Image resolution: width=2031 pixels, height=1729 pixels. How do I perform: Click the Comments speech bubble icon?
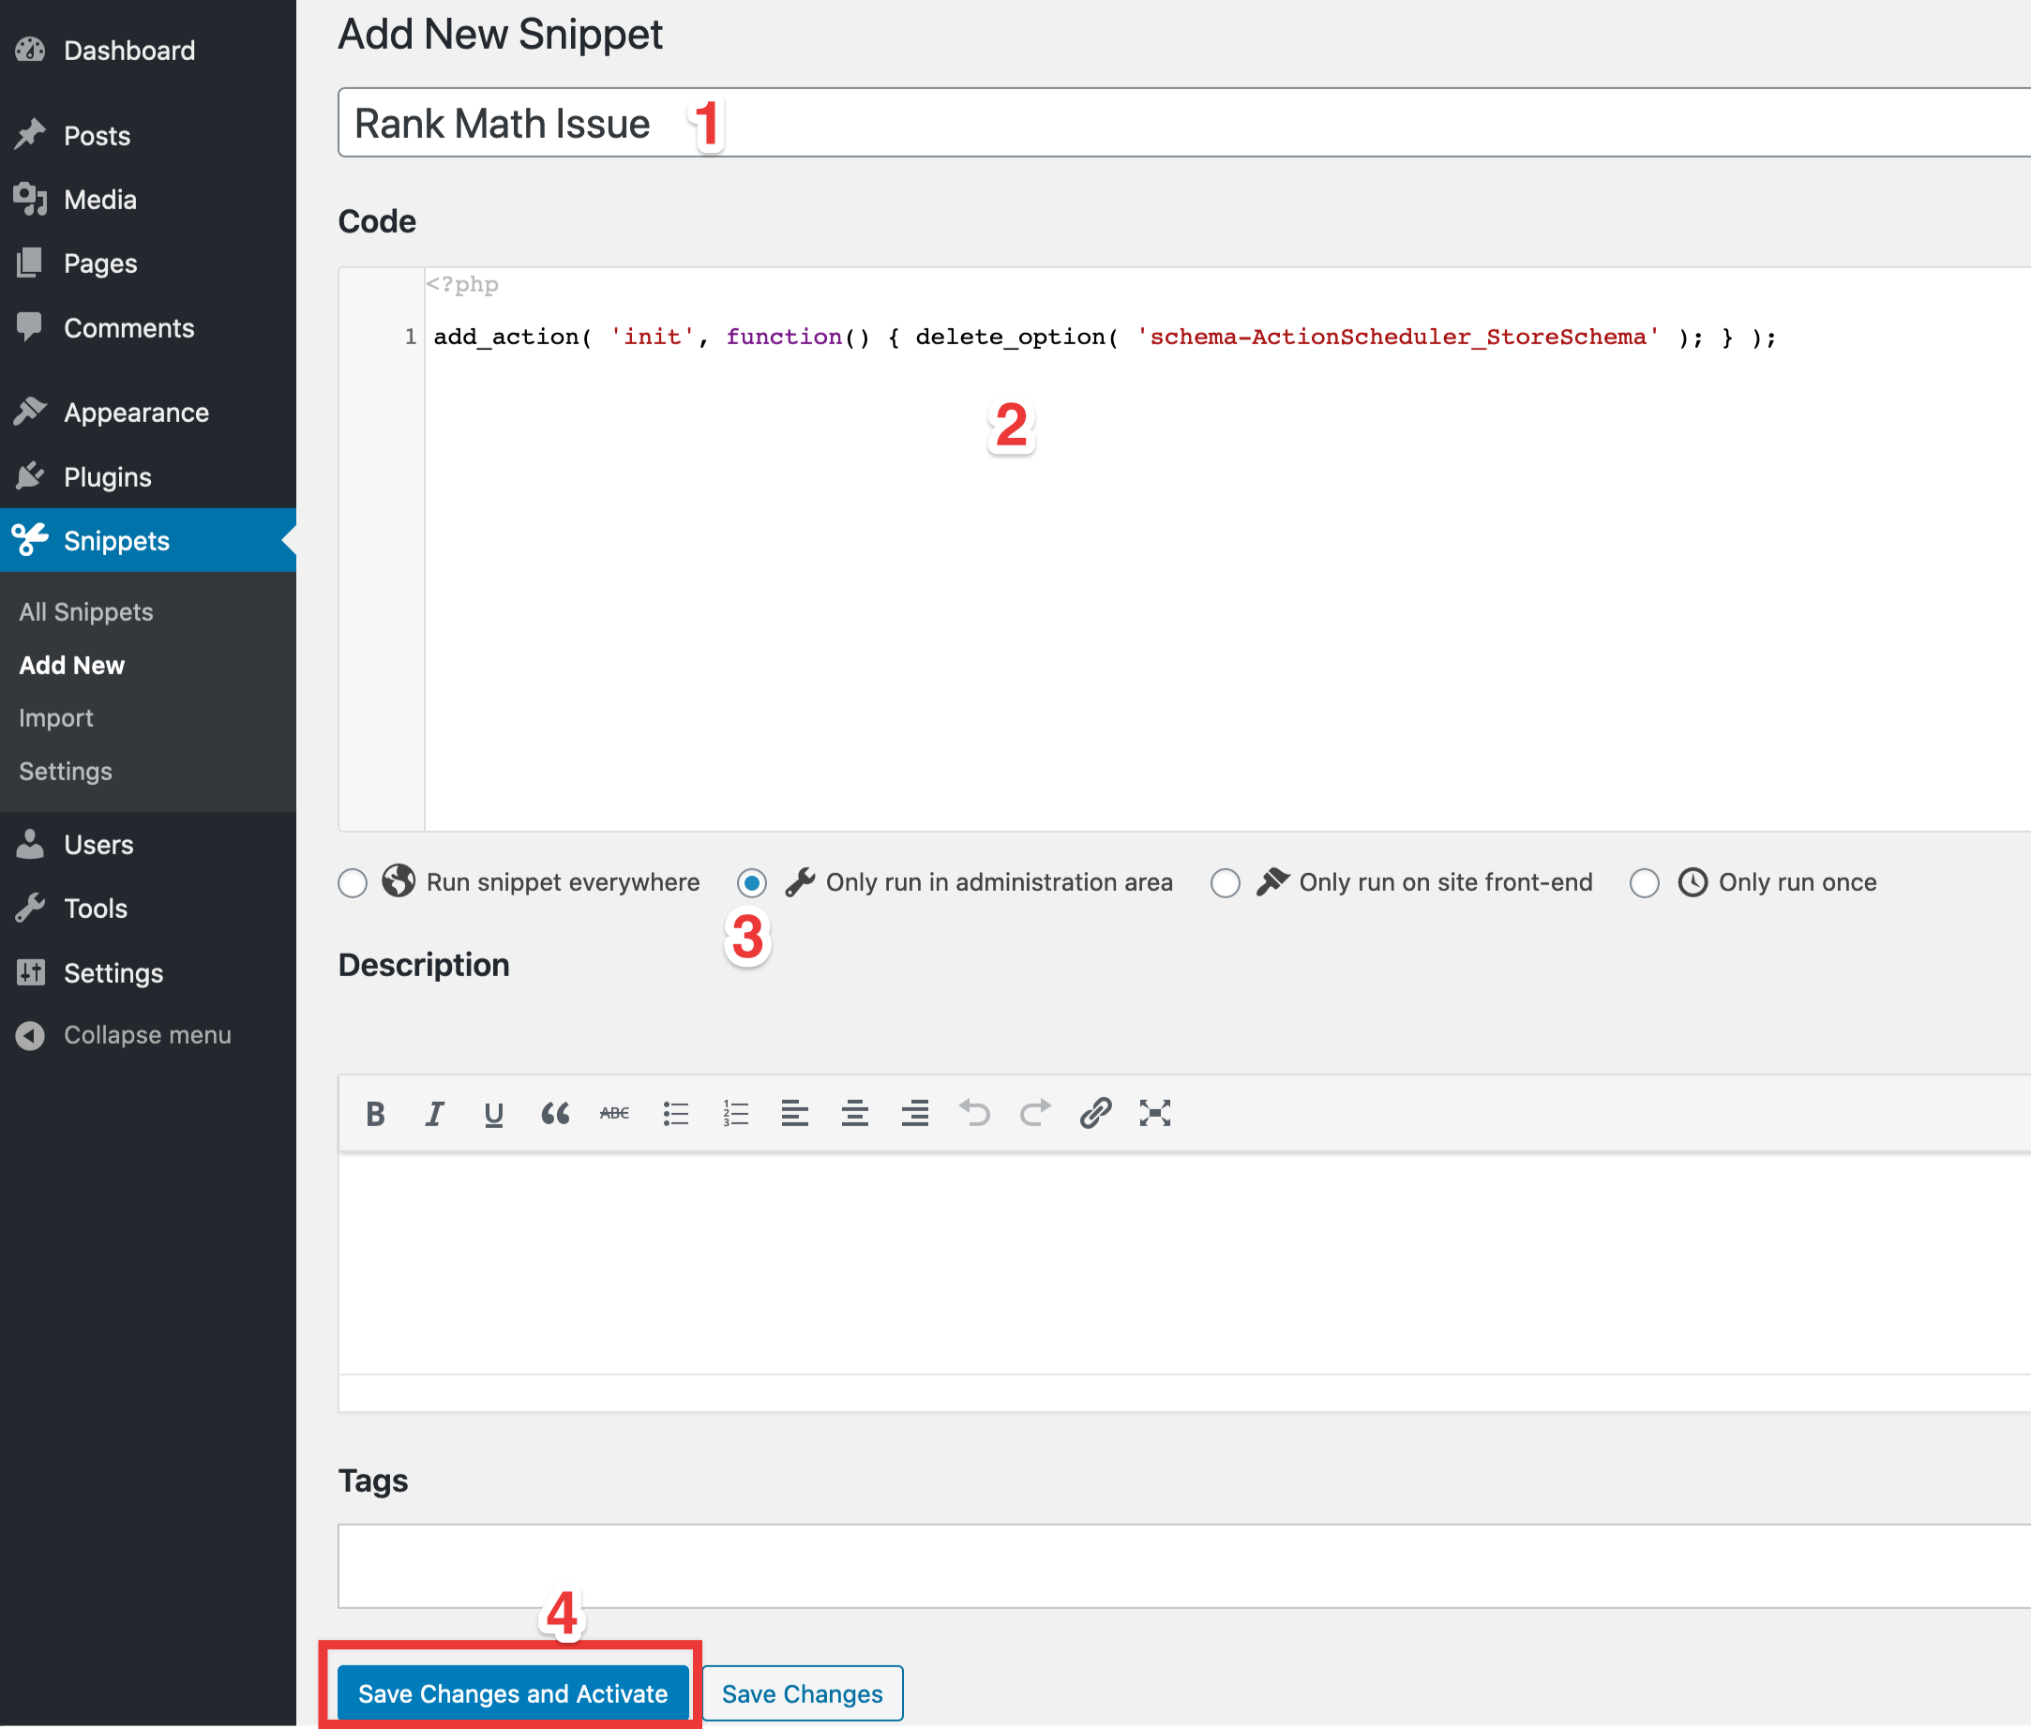[30, 327]
